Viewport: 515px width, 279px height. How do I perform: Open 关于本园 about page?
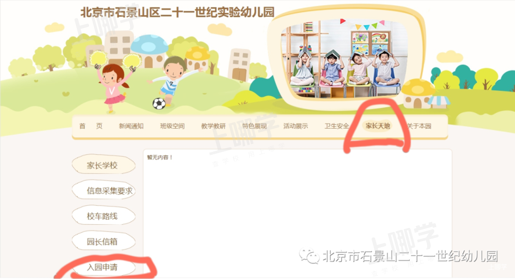[x=419, y=126]
